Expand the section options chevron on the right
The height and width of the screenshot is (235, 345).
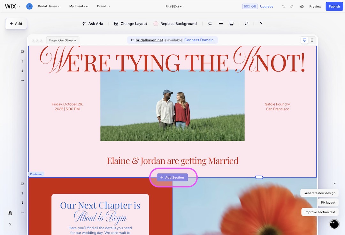(x=334, y=183)
